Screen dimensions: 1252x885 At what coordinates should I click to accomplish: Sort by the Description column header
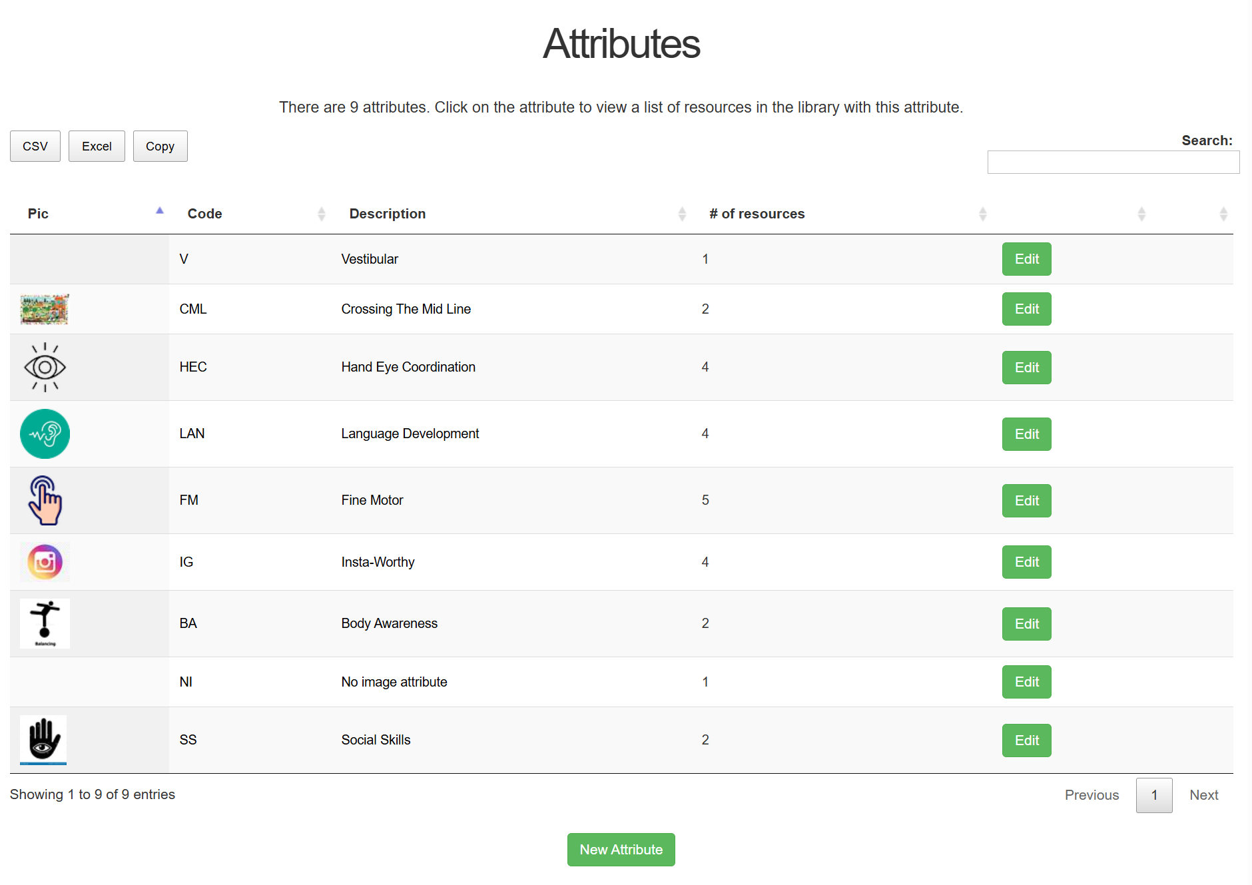tap(387, 214)
